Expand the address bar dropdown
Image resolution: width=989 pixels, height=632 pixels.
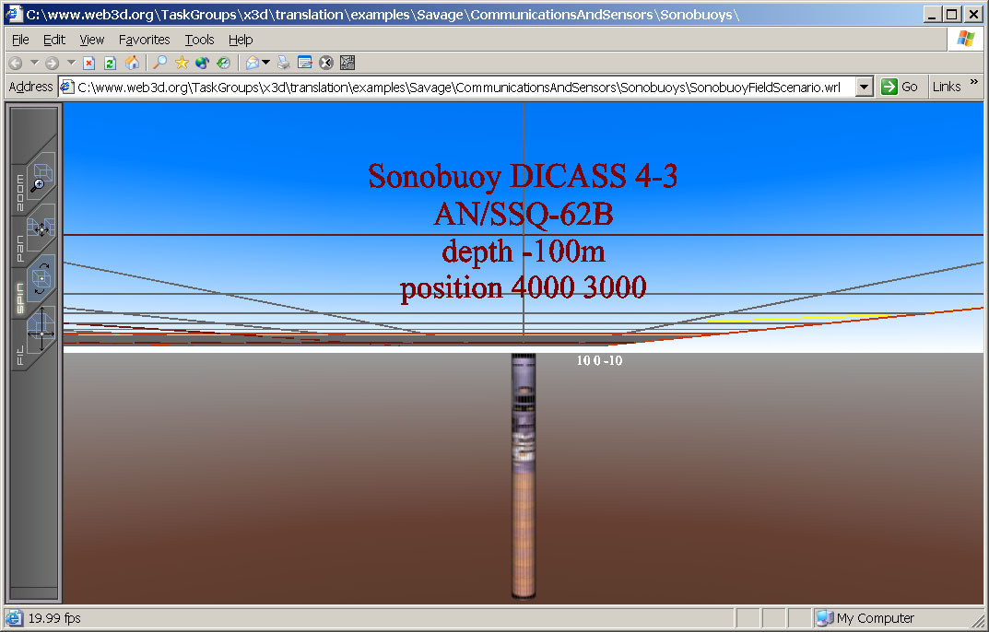click(x=864, y=87)
